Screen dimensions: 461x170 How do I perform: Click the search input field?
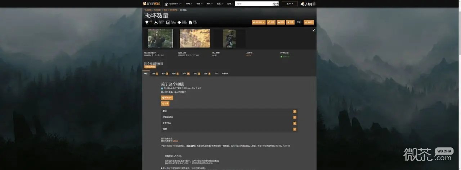(254, 4)
